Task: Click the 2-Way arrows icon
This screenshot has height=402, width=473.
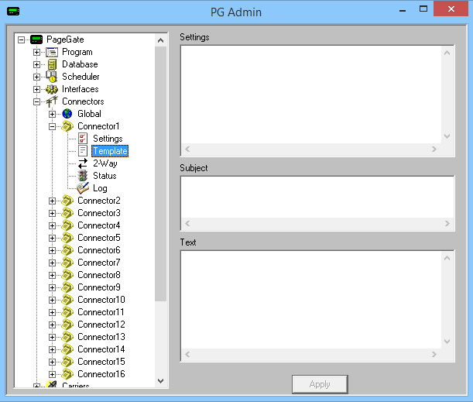Action: [83, 163]
